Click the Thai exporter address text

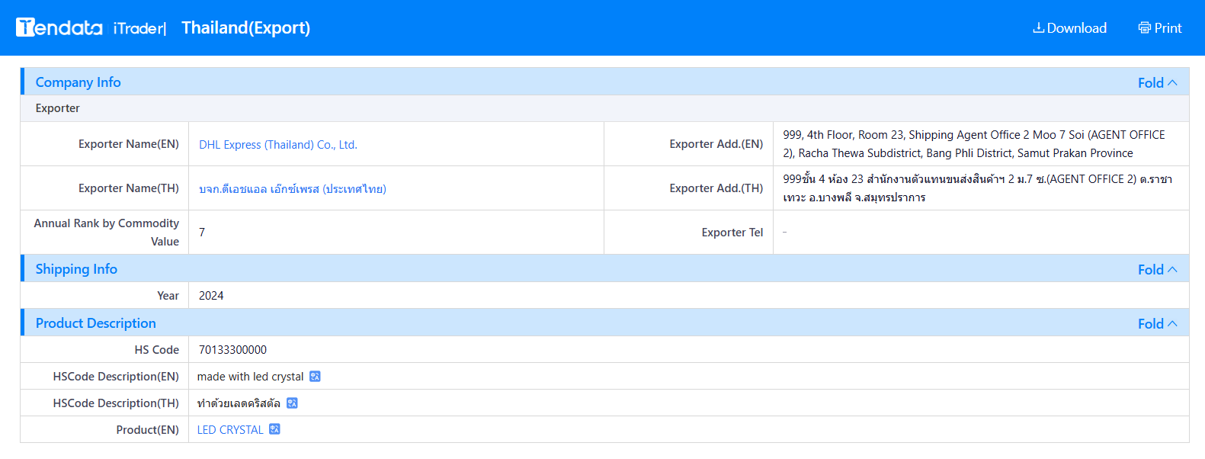977,188
